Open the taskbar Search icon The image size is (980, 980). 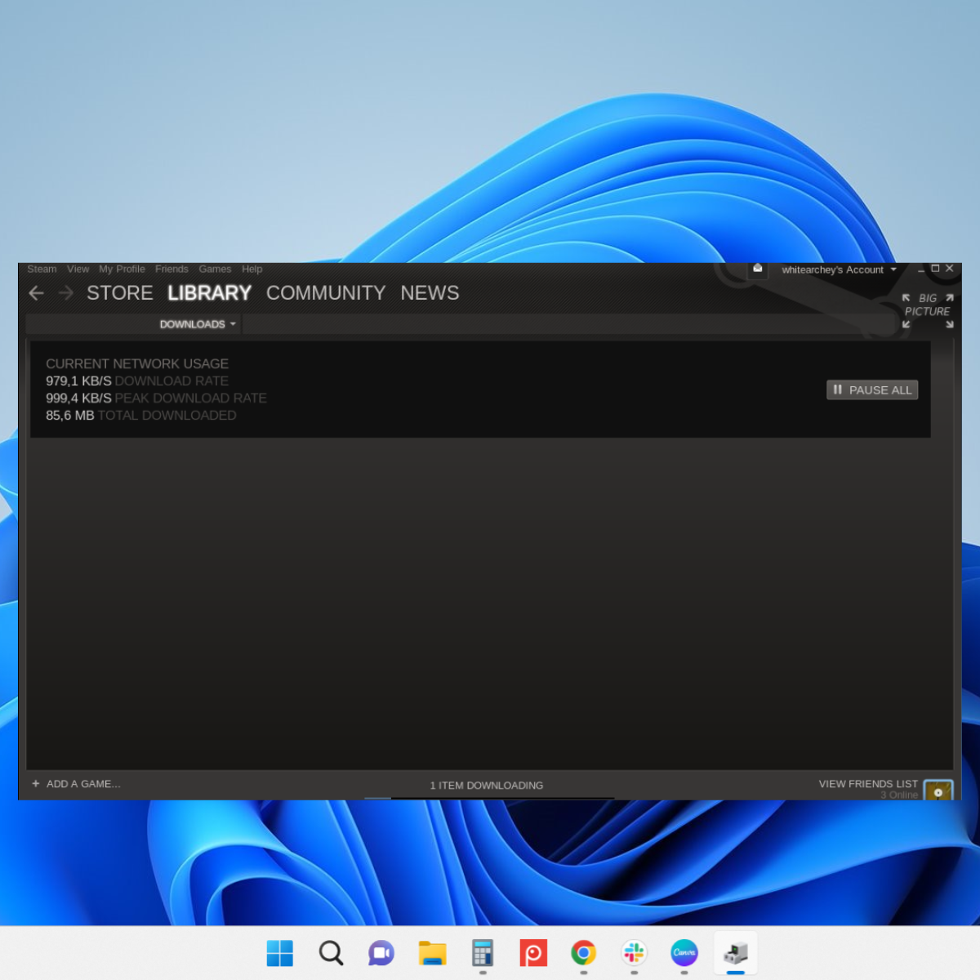point(331,952)
